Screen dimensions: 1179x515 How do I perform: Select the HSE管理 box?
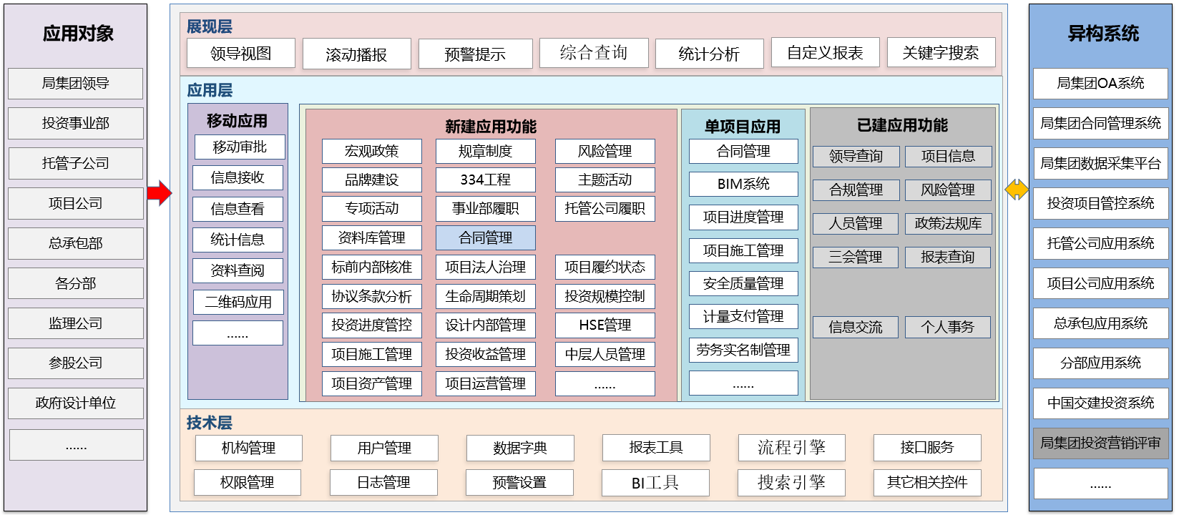point(605,325)
